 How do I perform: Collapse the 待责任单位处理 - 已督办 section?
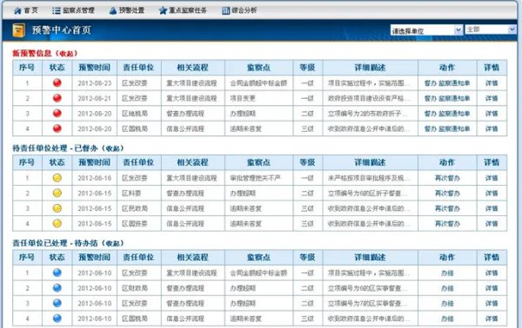[x=113, y=148]
